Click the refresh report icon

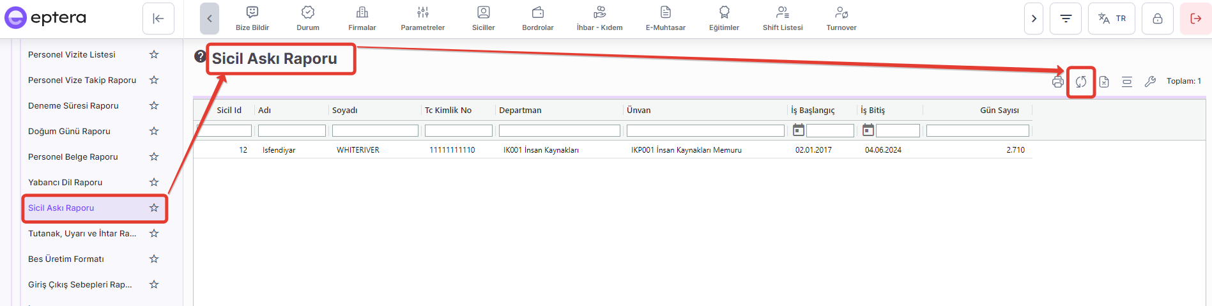click(1080, 82)
